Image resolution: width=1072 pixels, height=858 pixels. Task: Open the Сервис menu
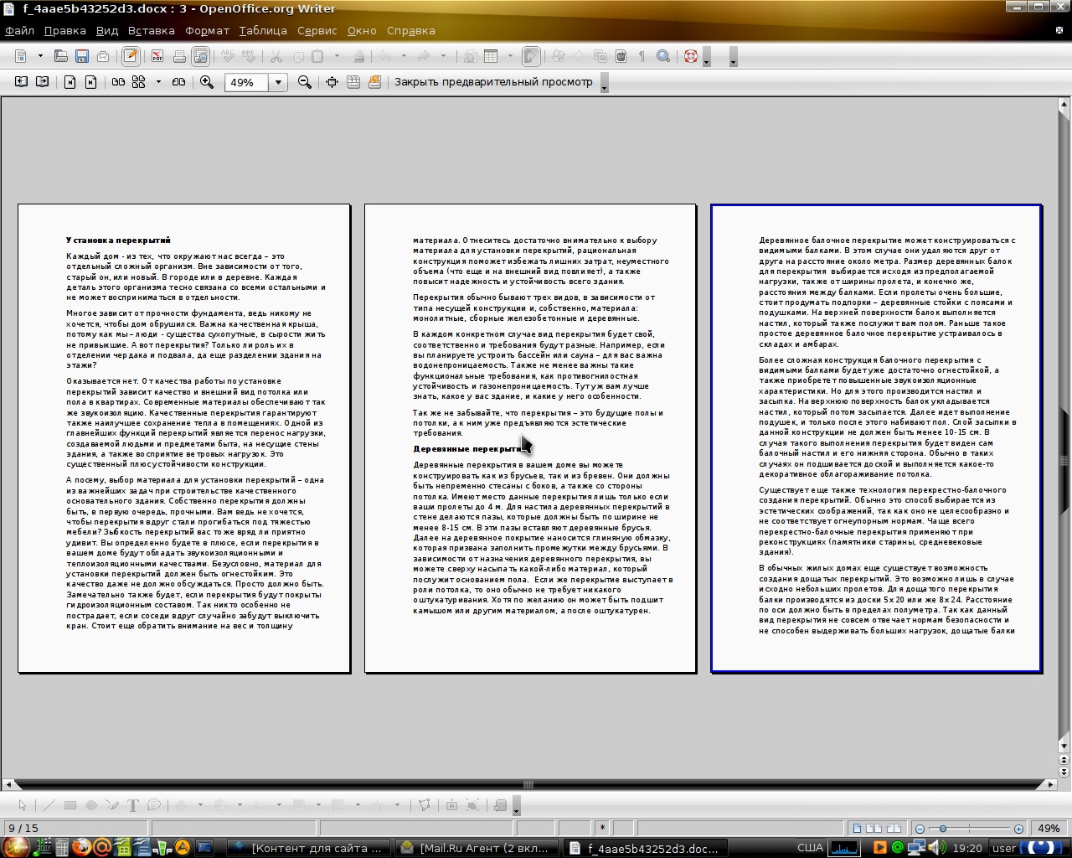(317, 31)
